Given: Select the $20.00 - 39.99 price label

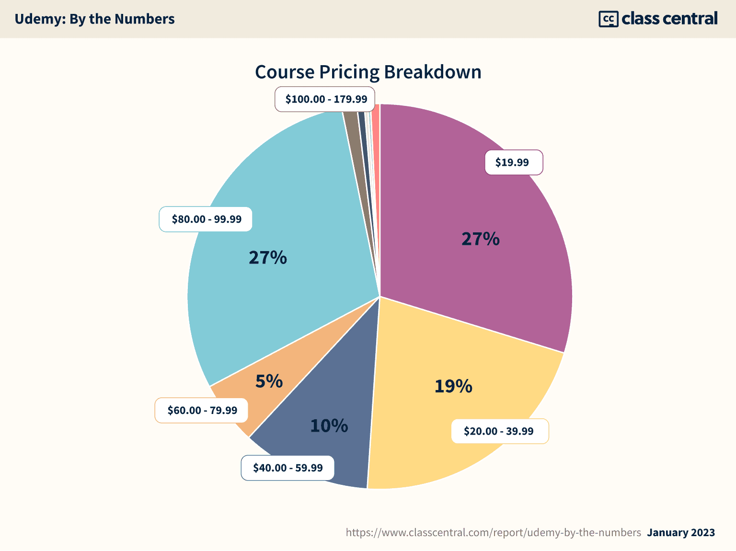Looking at the screenshot, I should point(499,431).
